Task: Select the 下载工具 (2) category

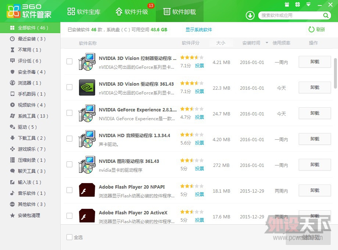Action: [30, 138]
